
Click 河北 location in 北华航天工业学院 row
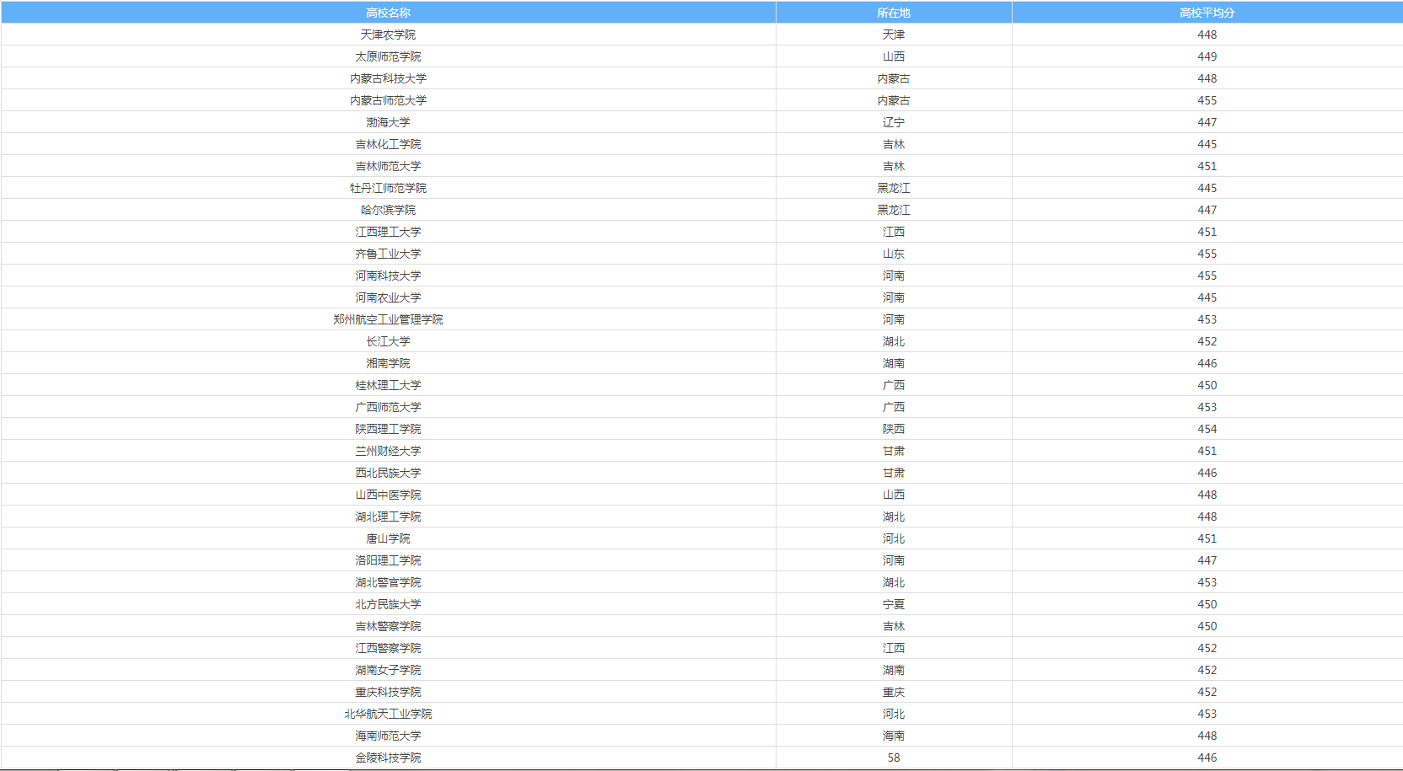coord(894,714)
